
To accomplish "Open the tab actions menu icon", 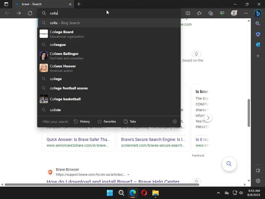I will 6,4.
